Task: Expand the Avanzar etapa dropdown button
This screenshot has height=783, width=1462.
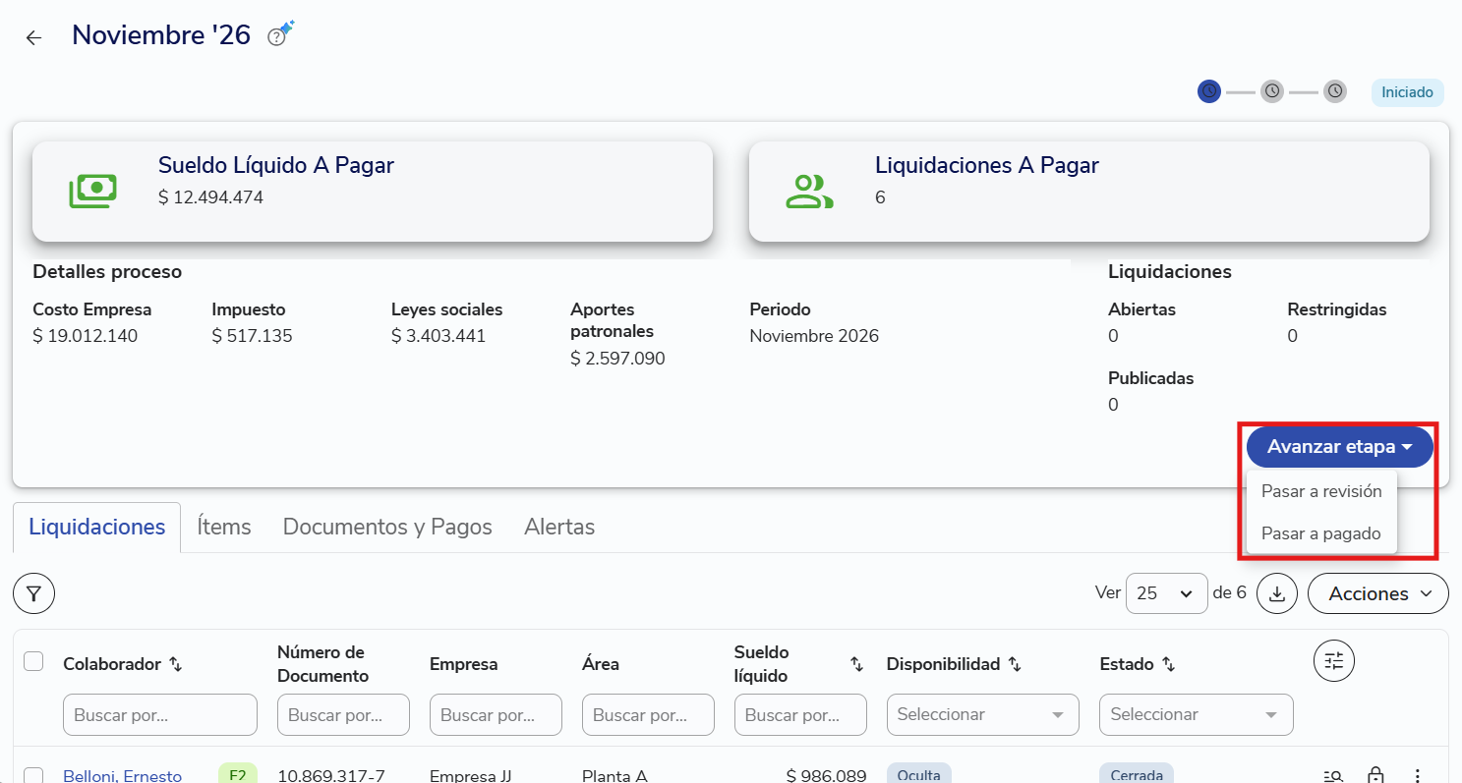Action: [x=1339, y=447]
